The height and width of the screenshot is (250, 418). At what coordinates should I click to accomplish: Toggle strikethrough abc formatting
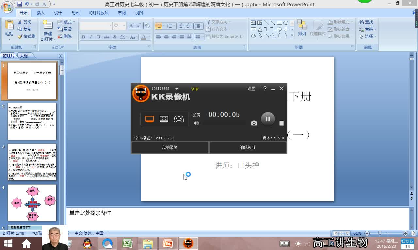[x=107, y=37]
